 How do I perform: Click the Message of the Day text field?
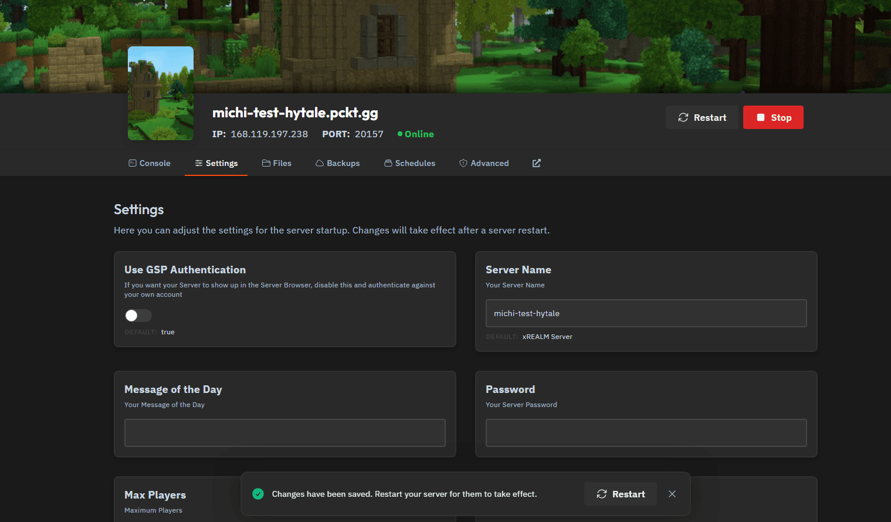[x=284, y=433]
